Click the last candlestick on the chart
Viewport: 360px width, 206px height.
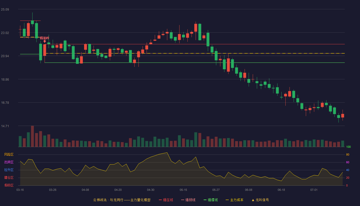pyautogui.click(x=343, y=115)
